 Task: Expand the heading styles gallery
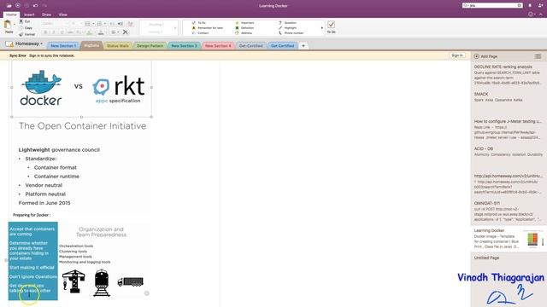tap(175, 28)
